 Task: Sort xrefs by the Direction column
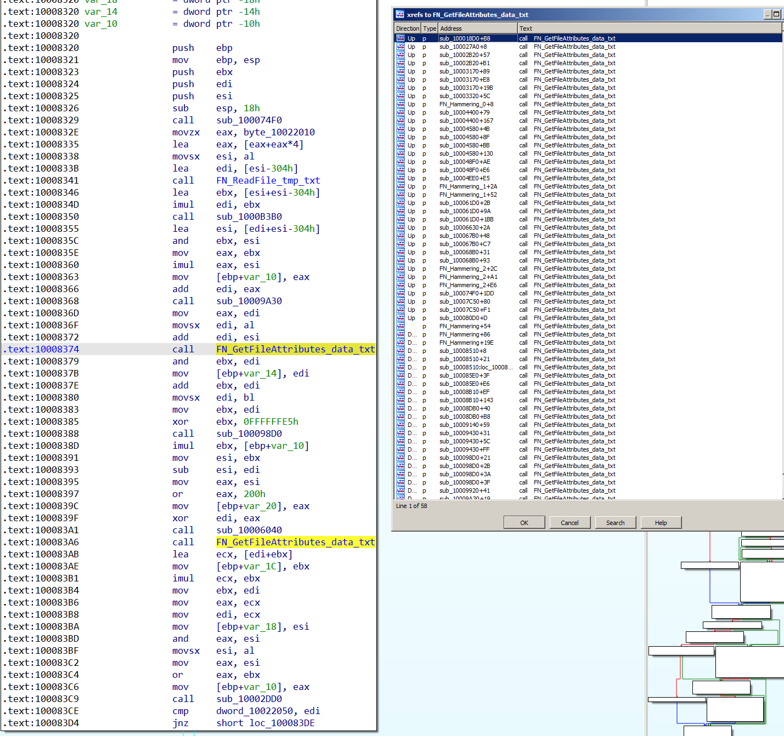point(408,28)
